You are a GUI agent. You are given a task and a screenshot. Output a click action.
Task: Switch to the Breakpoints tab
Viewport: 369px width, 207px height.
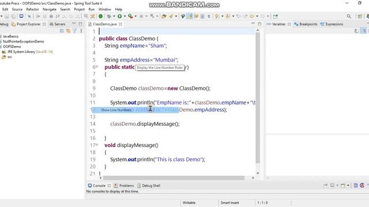306,24
